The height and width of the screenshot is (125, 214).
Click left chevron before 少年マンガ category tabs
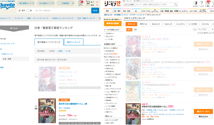[x=124, y=24]
